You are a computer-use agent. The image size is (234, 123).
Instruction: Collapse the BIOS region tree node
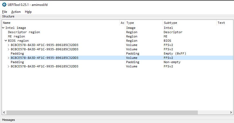6,41
